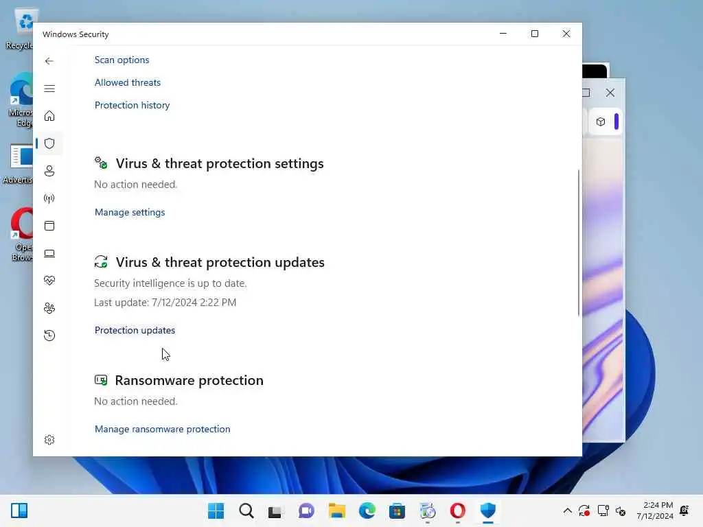Select the Virus & threat protection updates heading
This screenshot has height=527, width=703.
(220, 262)
